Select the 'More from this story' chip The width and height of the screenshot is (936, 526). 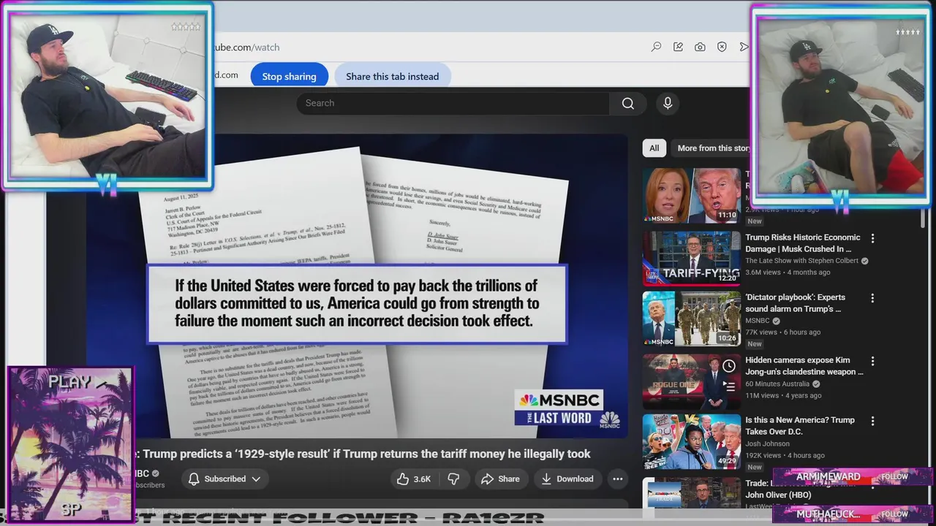(x=711, y=148)
